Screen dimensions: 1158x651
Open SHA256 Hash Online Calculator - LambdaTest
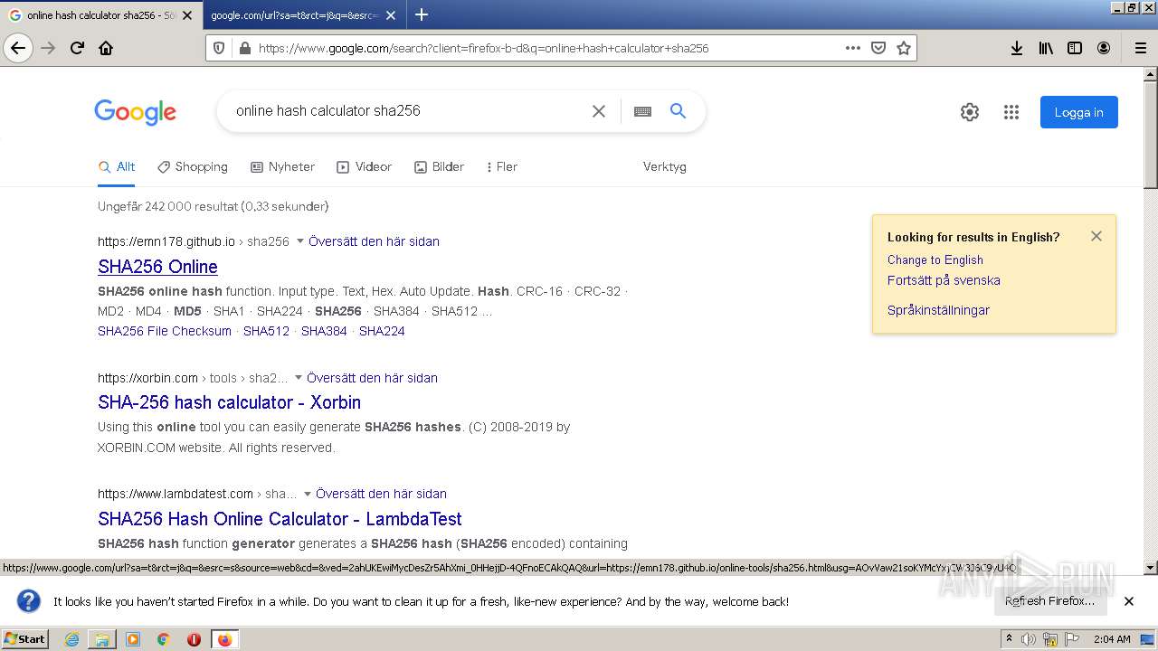(x=280, y=519)
